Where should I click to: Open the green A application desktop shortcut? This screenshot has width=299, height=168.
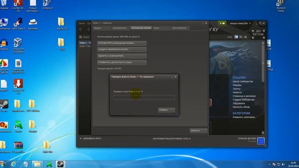(18, 126)
